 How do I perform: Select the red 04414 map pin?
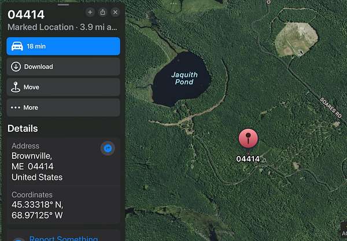pos(248,139)
